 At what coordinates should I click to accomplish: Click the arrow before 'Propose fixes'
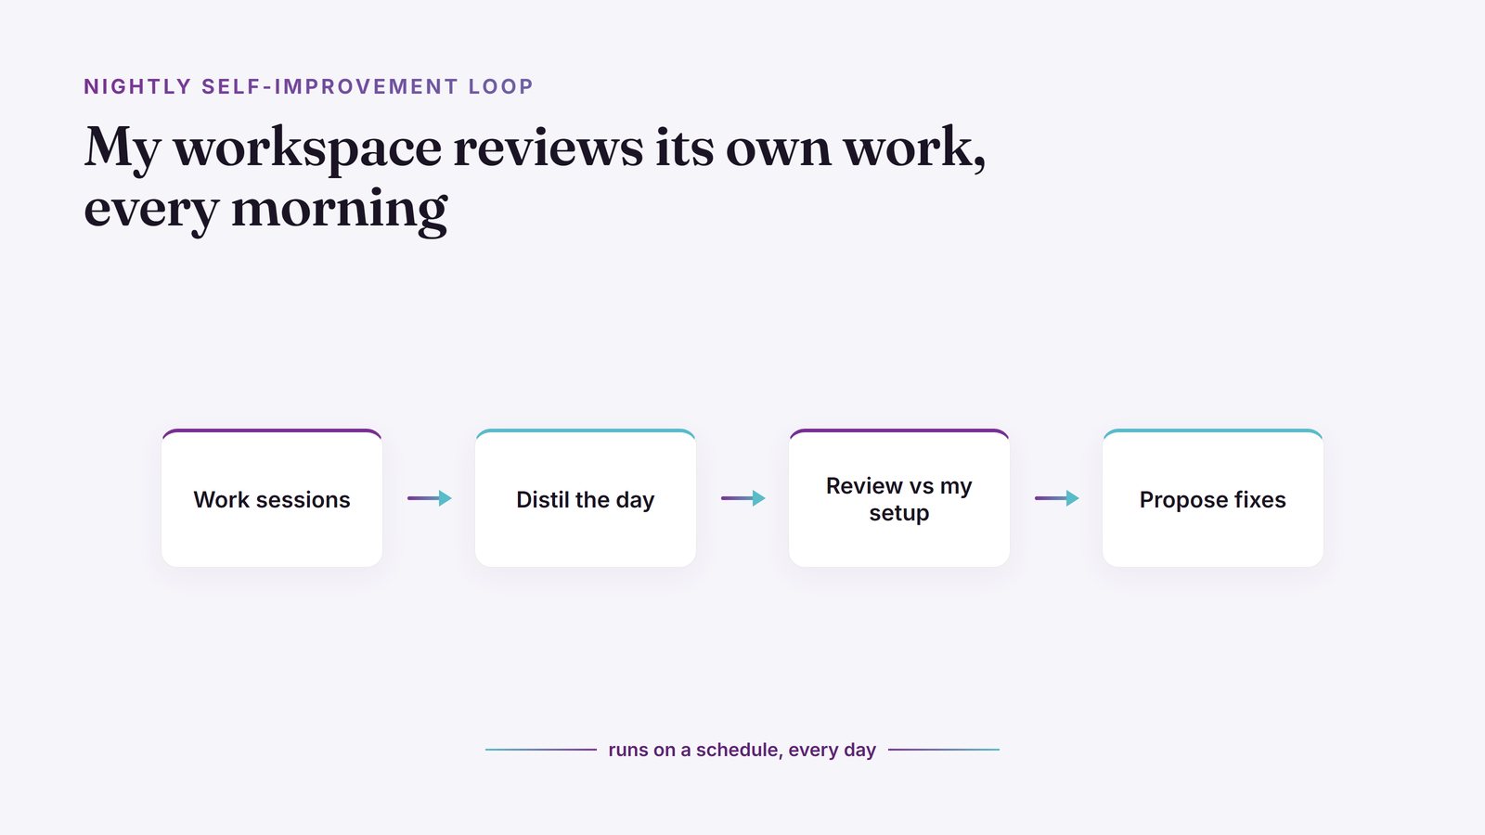[1057, 498]
